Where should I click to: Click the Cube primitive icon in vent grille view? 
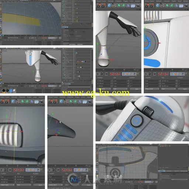pos(13,101)
